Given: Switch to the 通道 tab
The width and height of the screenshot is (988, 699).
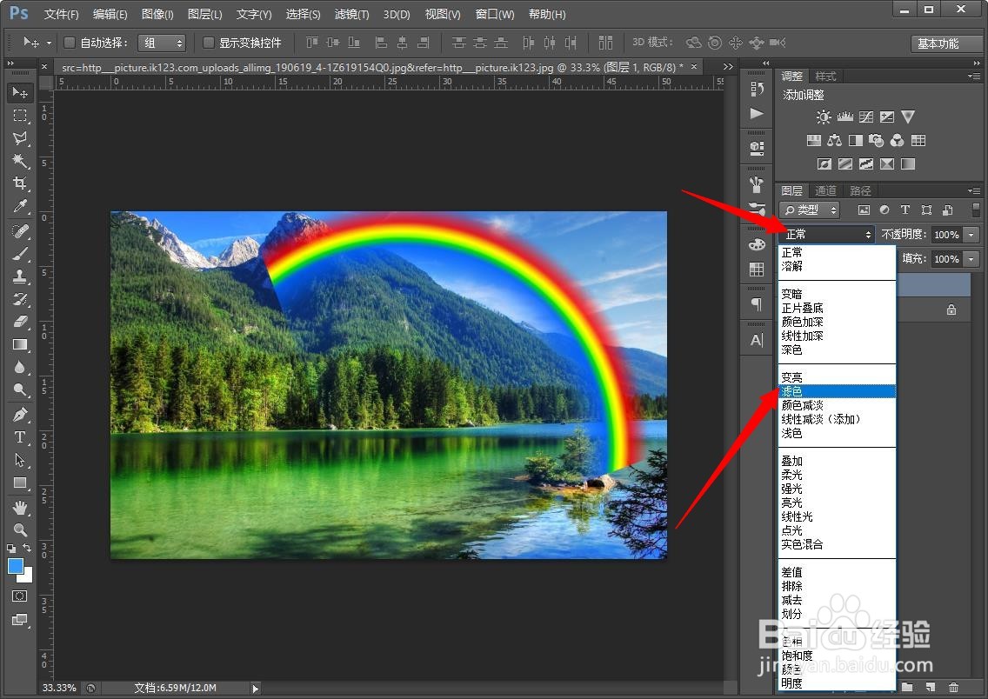Looking at the screenshot, I should 825,190.
